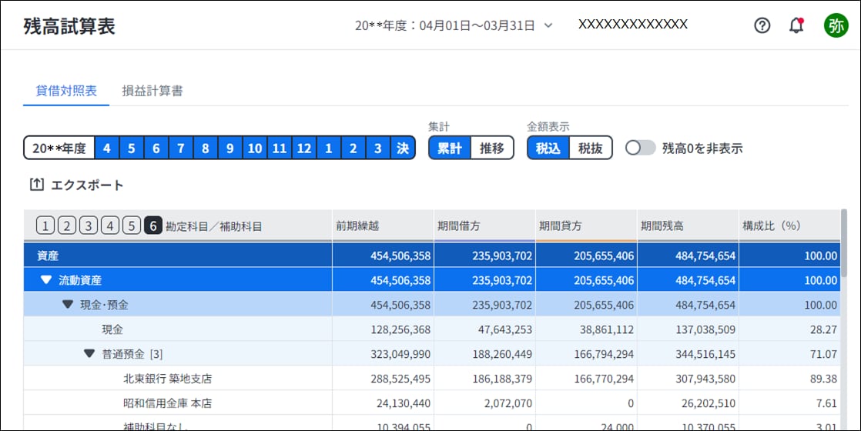Choose 累計 aggregation mode
Viewport: 861px width, 431px height.
[450, 149]
